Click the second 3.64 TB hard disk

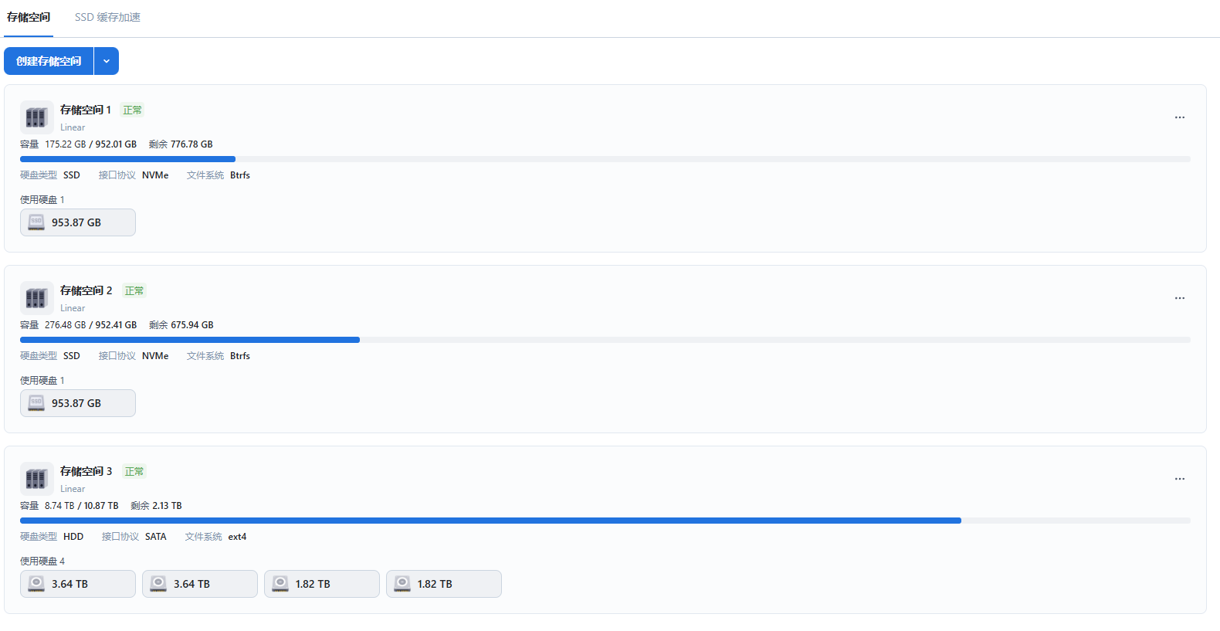[x=200, y=584]
